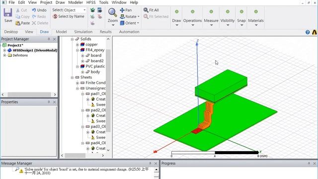Viewport: 318px width, 179px height.
Task: Open the Tools menu
Action: click(x=103, y=2)
